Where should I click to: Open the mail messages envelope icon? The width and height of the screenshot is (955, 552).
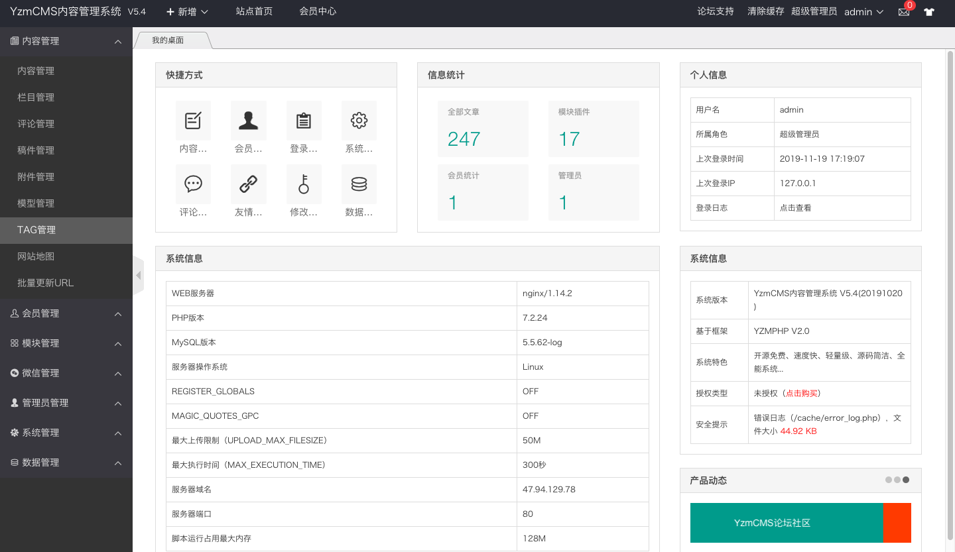[904, 12]
